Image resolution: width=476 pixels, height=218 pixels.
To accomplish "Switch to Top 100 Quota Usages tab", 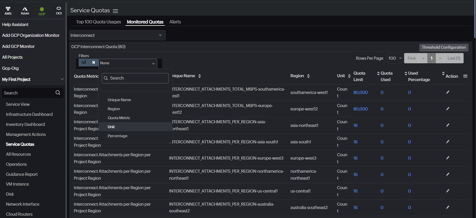I will (98, 22).
